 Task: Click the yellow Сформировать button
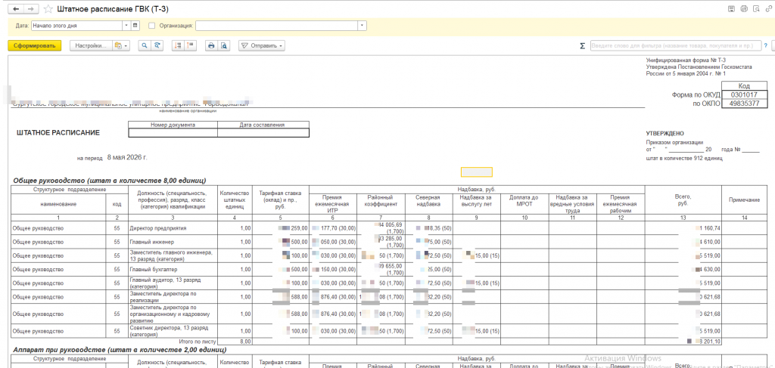35,45
